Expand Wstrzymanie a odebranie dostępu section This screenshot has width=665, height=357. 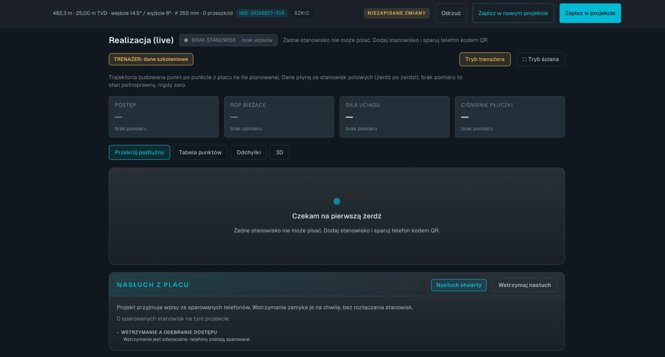(x=169, y=332)
